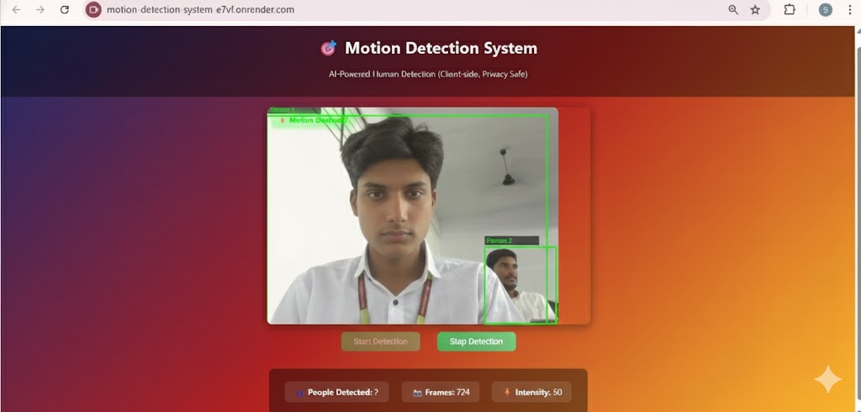Click the browser back arrow
The width and height of the screenshot is (861, 412).
point(16,10)
